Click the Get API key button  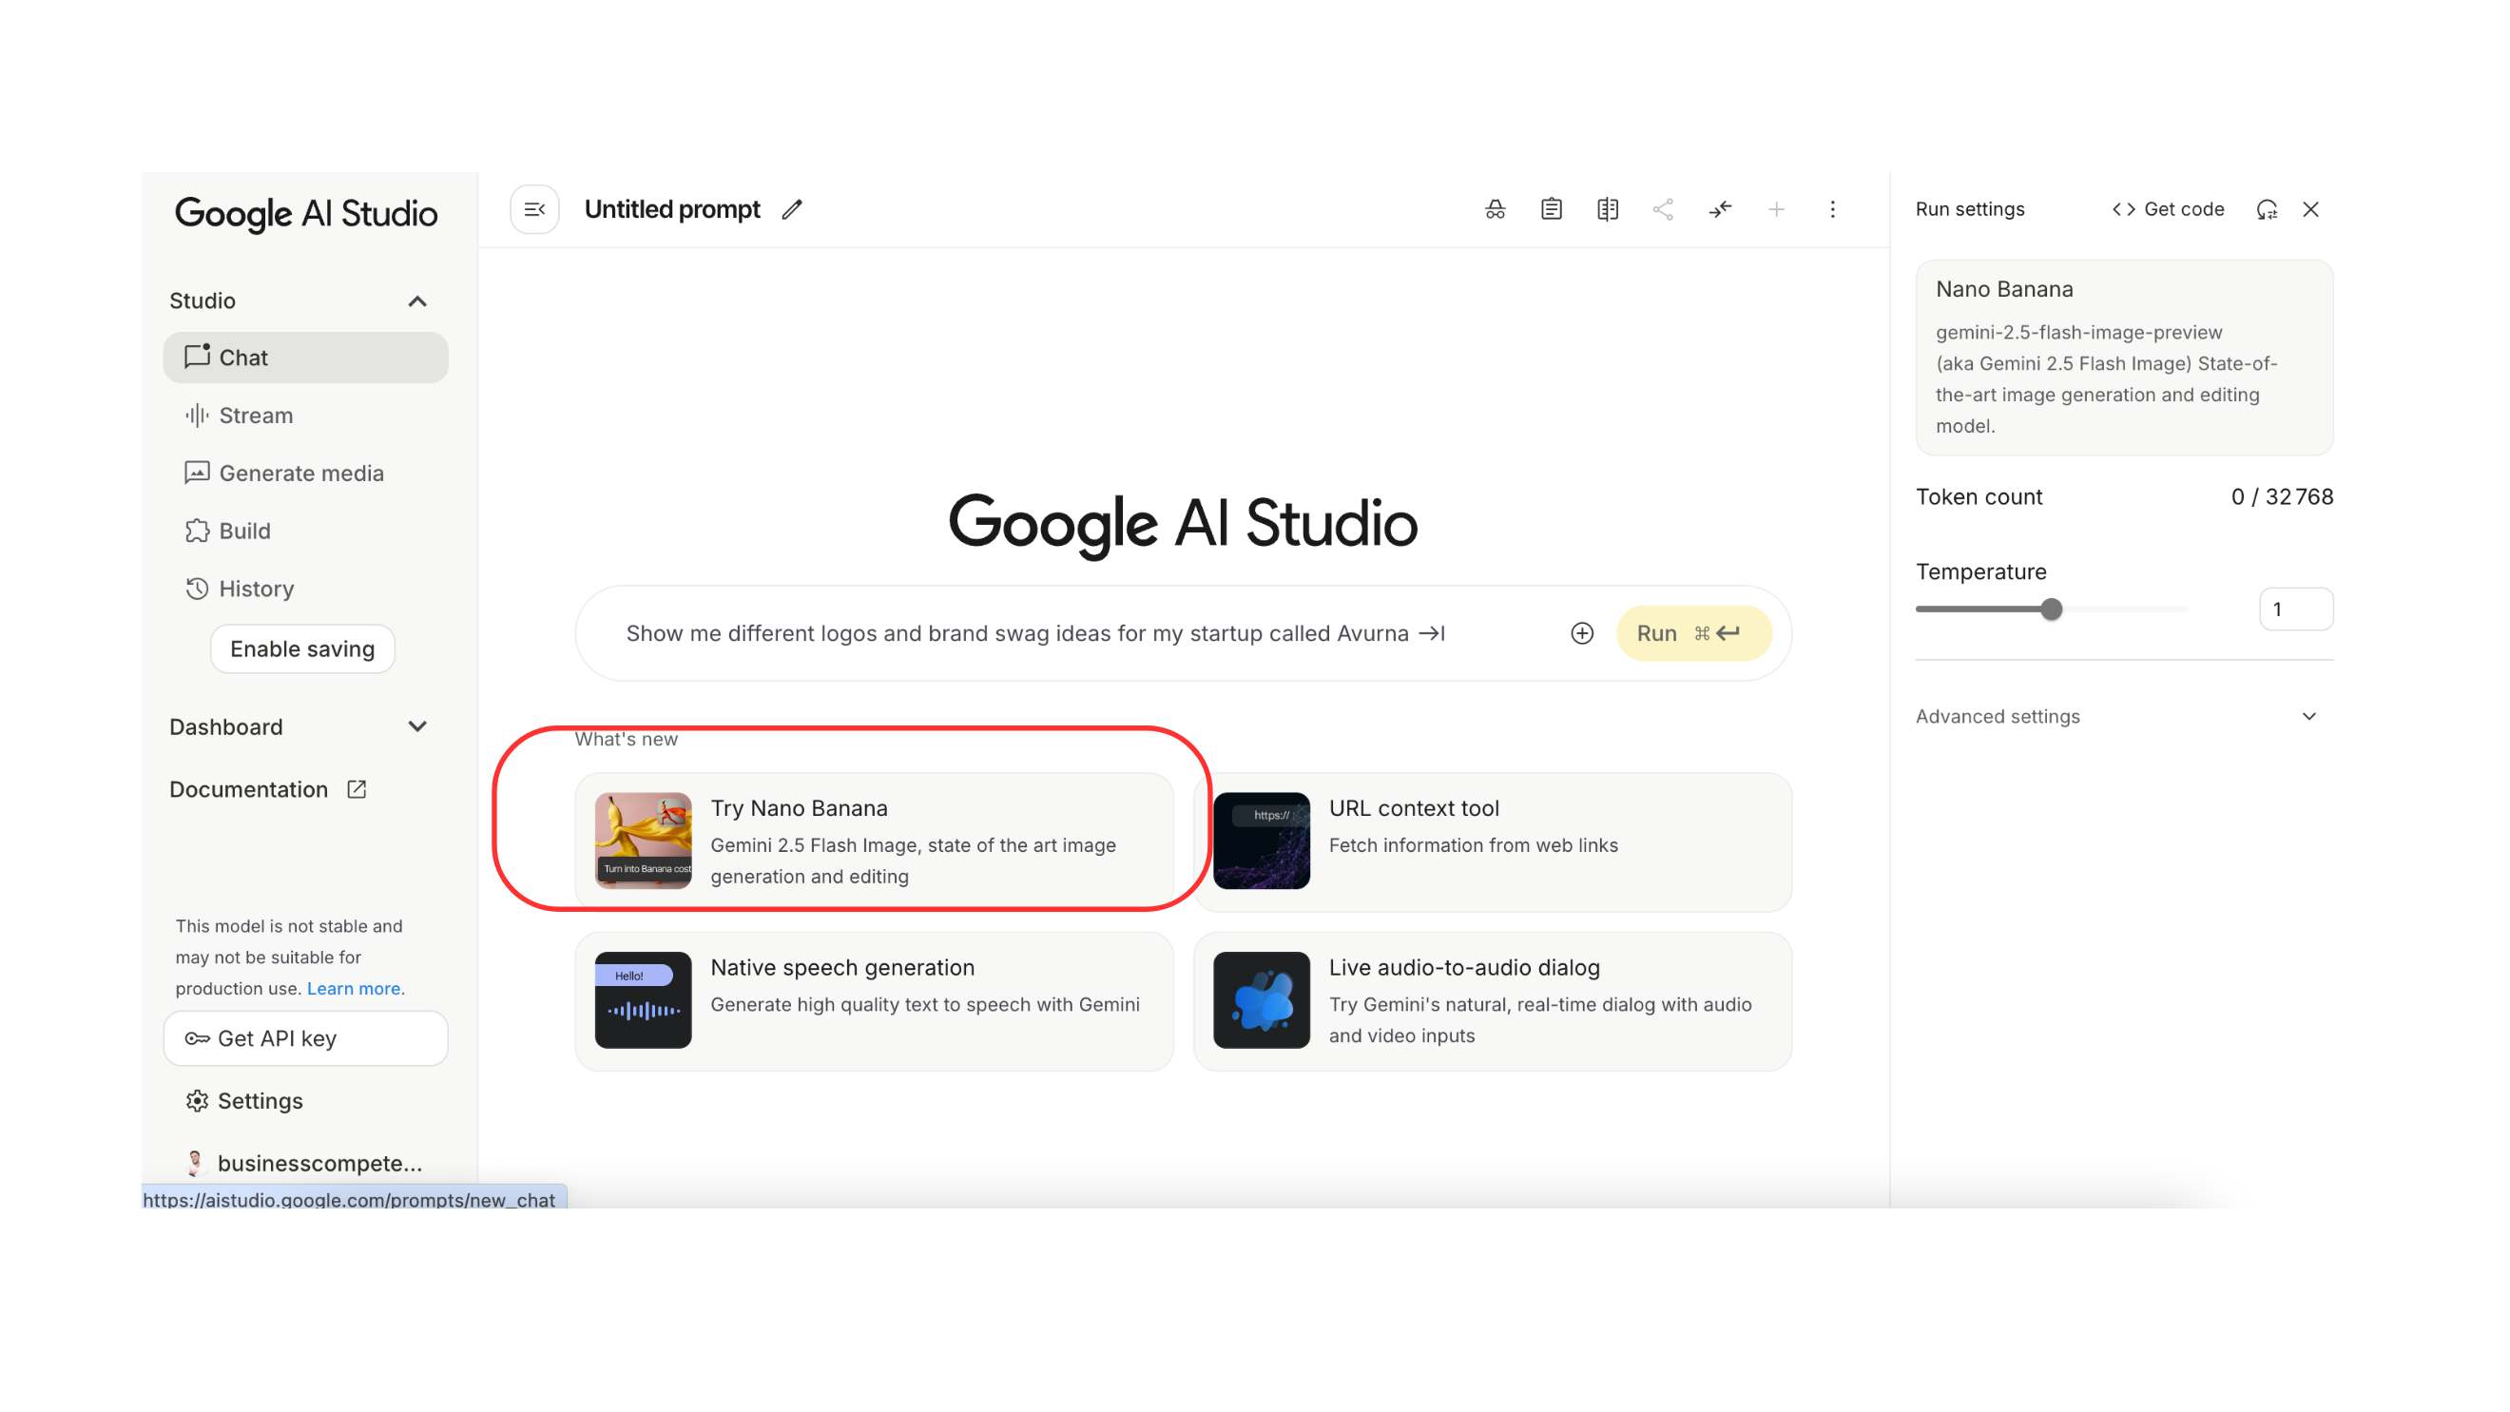[305, 1038]
